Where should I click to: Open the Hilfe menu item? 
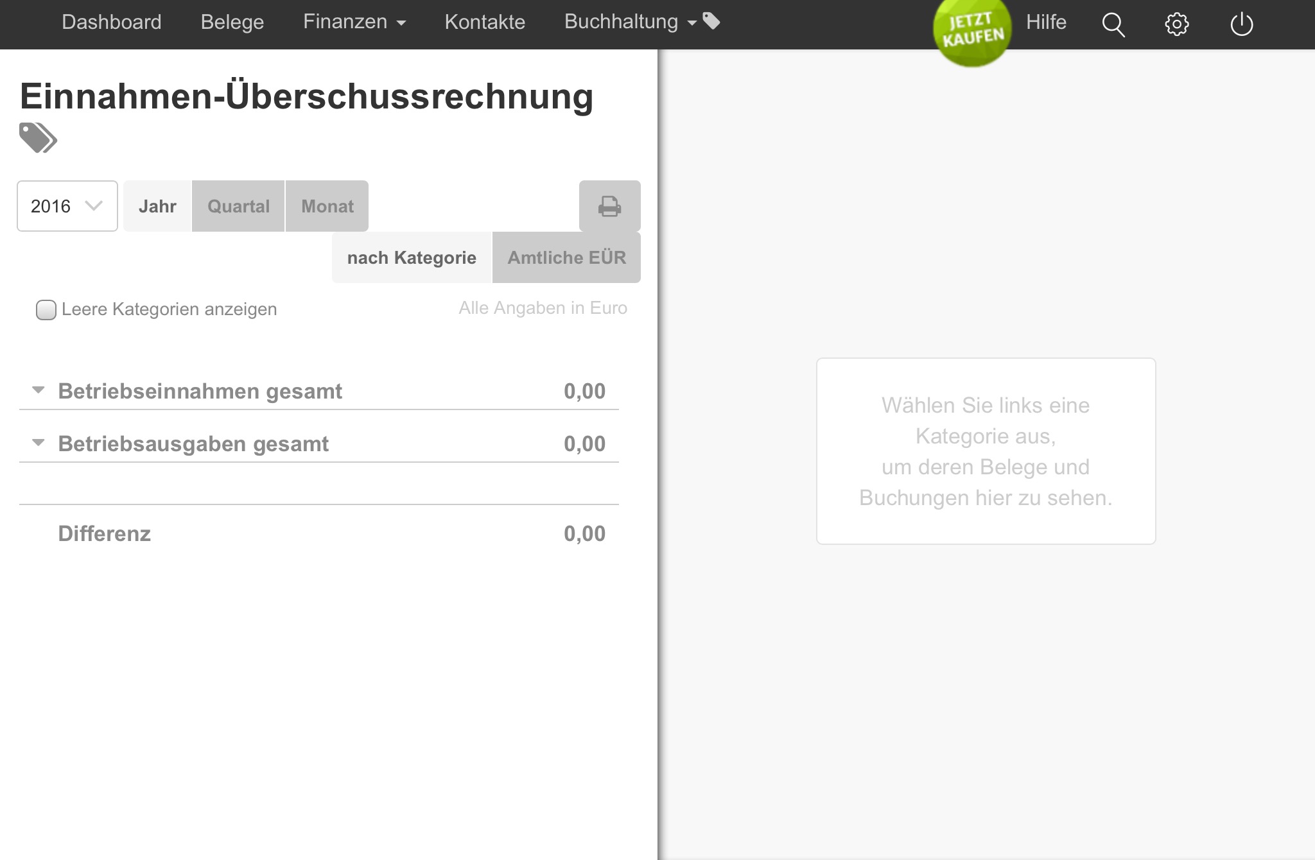1046,22
